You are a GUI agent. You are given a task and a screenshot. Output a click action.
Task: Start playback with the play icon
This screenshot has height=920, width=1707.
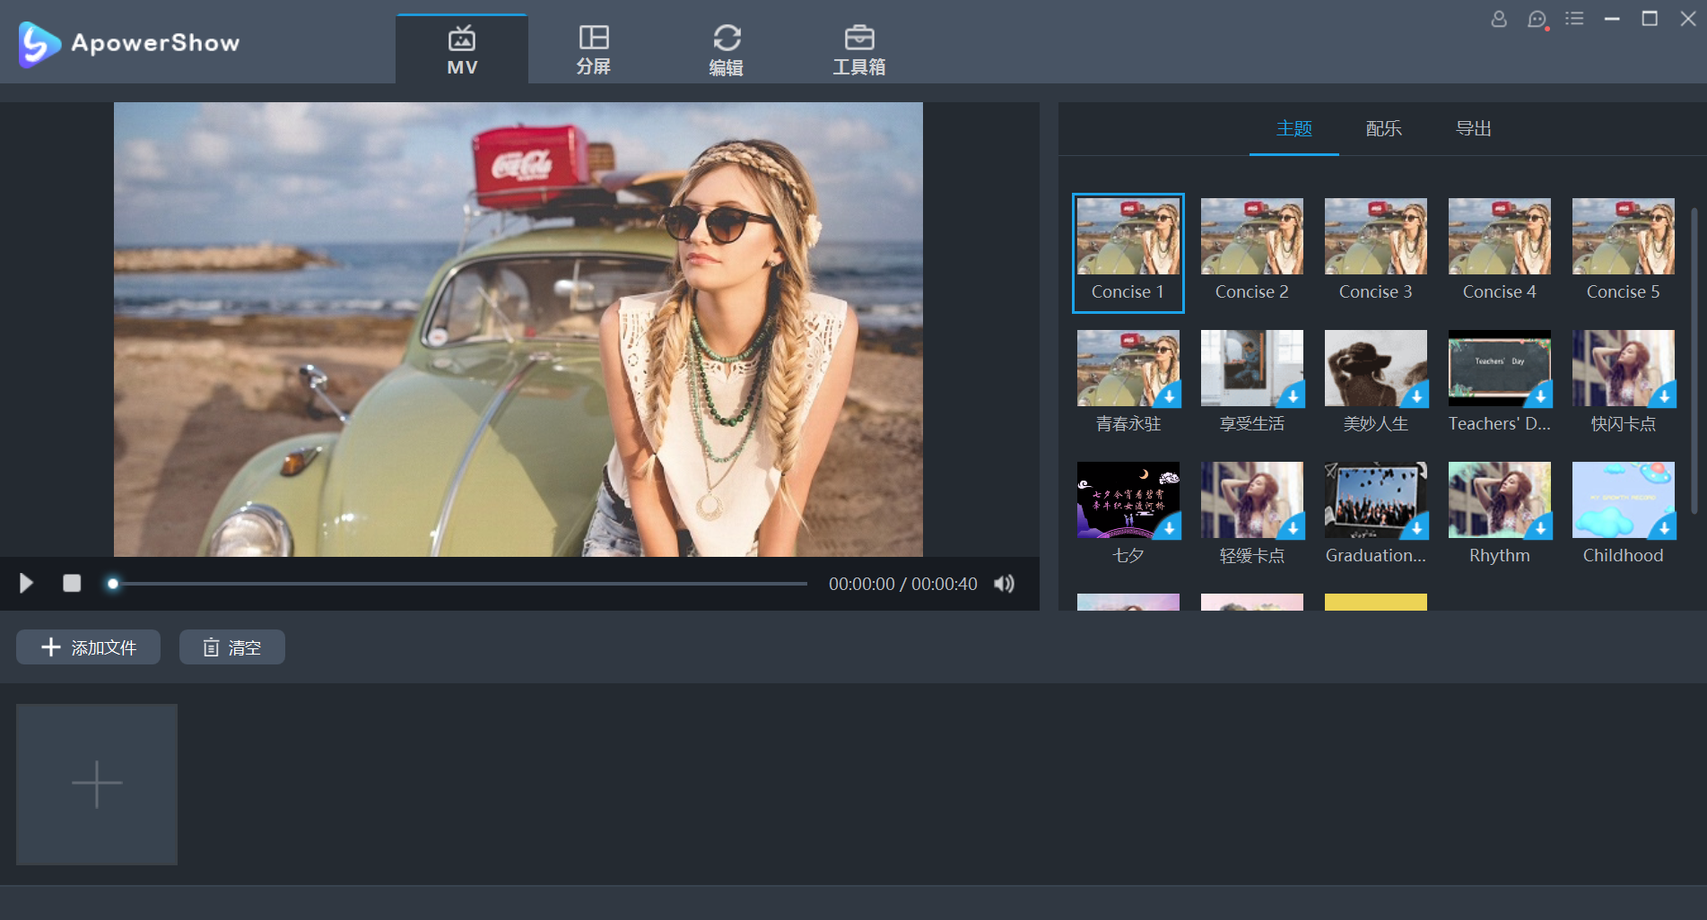[x=26, y=584]
